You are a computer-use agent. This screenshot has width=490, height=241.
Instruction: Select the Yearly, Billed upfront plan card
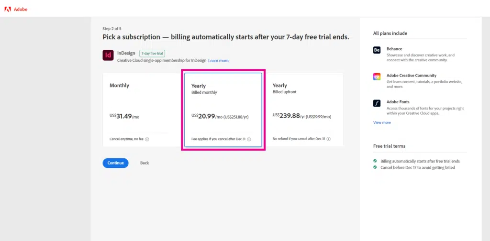pos(304,110)
